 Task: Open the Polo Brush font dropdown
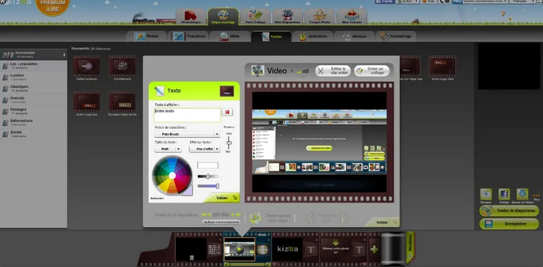[x=187, y=134]
